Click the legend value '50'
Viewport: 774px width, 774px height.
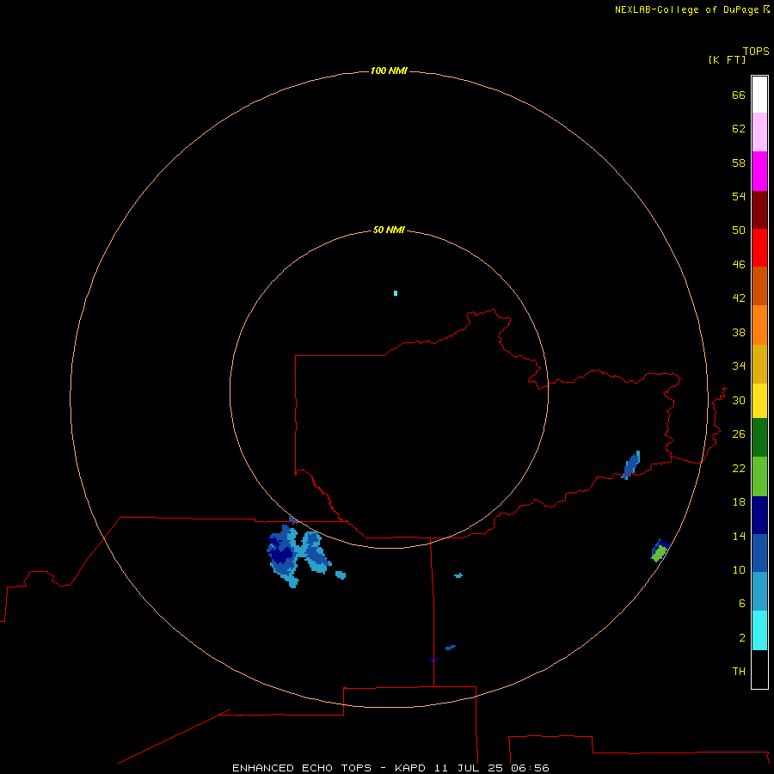[x=739, y=230]
